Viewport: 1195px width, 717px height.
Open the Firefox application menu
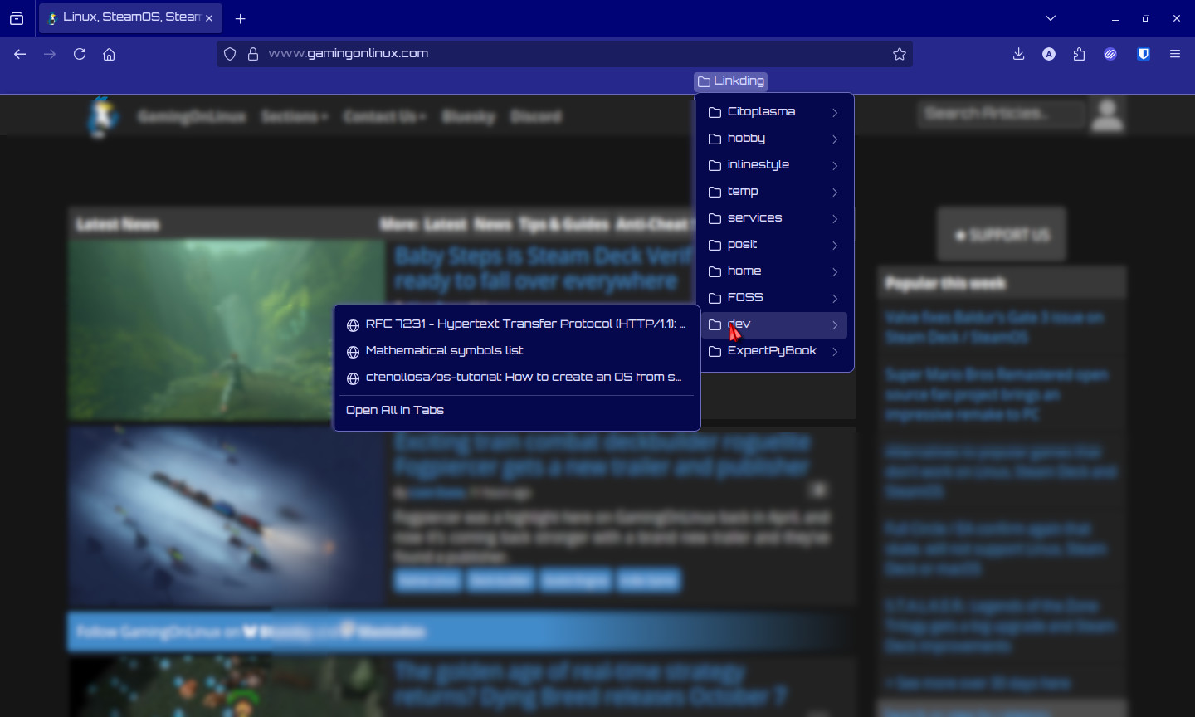pyautogui.click(x=1175, y=54)
